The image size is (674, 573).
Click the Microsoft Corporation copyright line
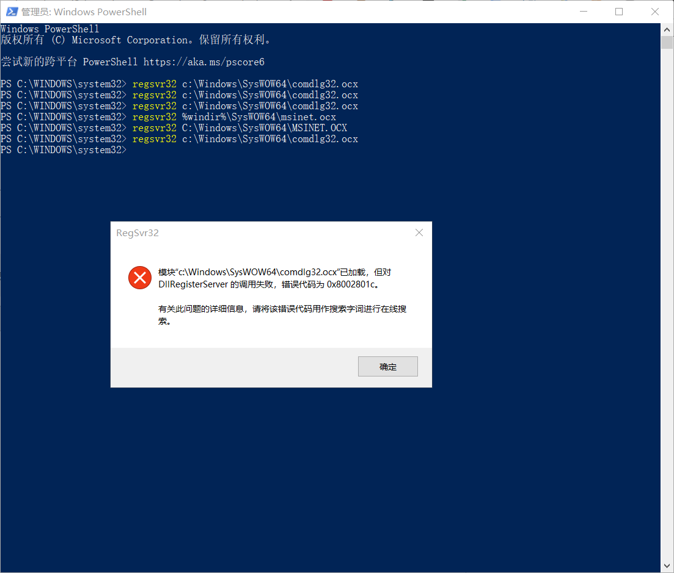[136, 40]
